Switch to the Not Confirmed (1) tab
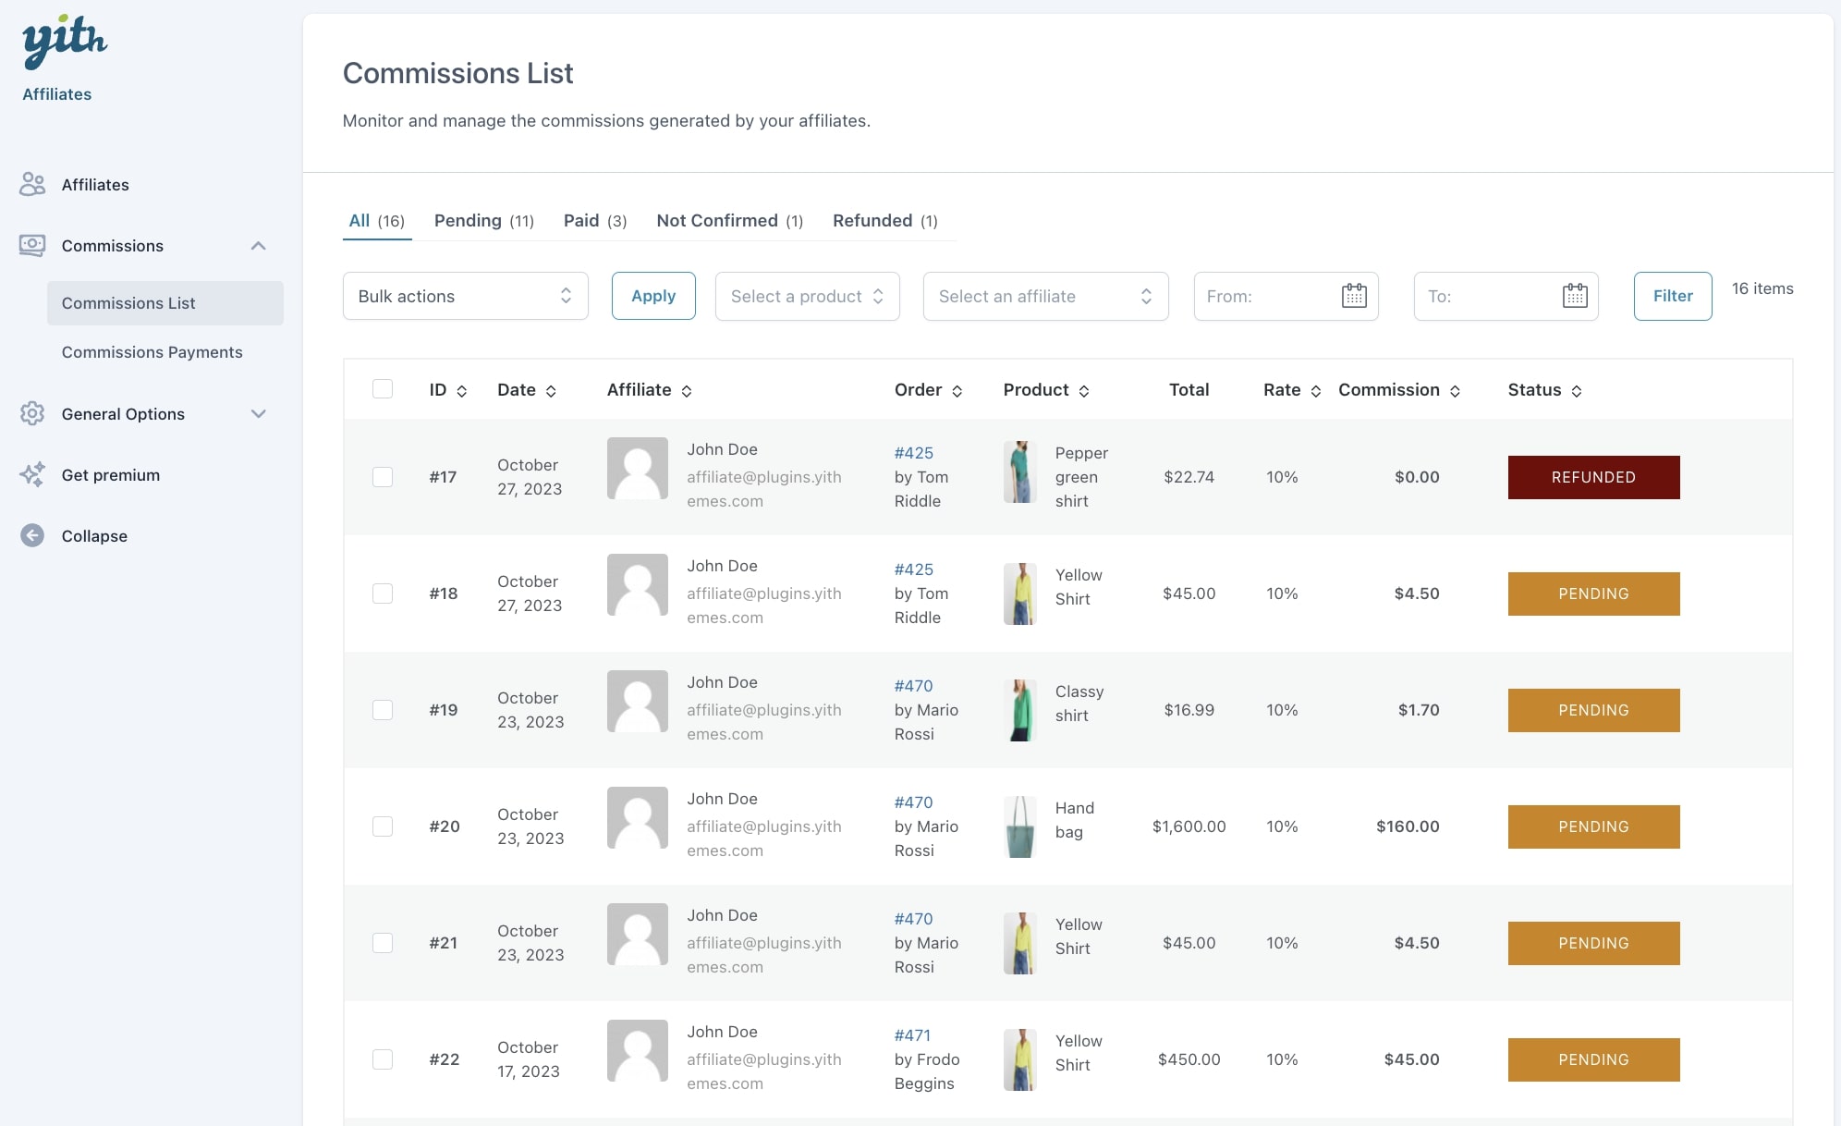1841x1126 pixels. pyautogui.click(x=730, y=221)
